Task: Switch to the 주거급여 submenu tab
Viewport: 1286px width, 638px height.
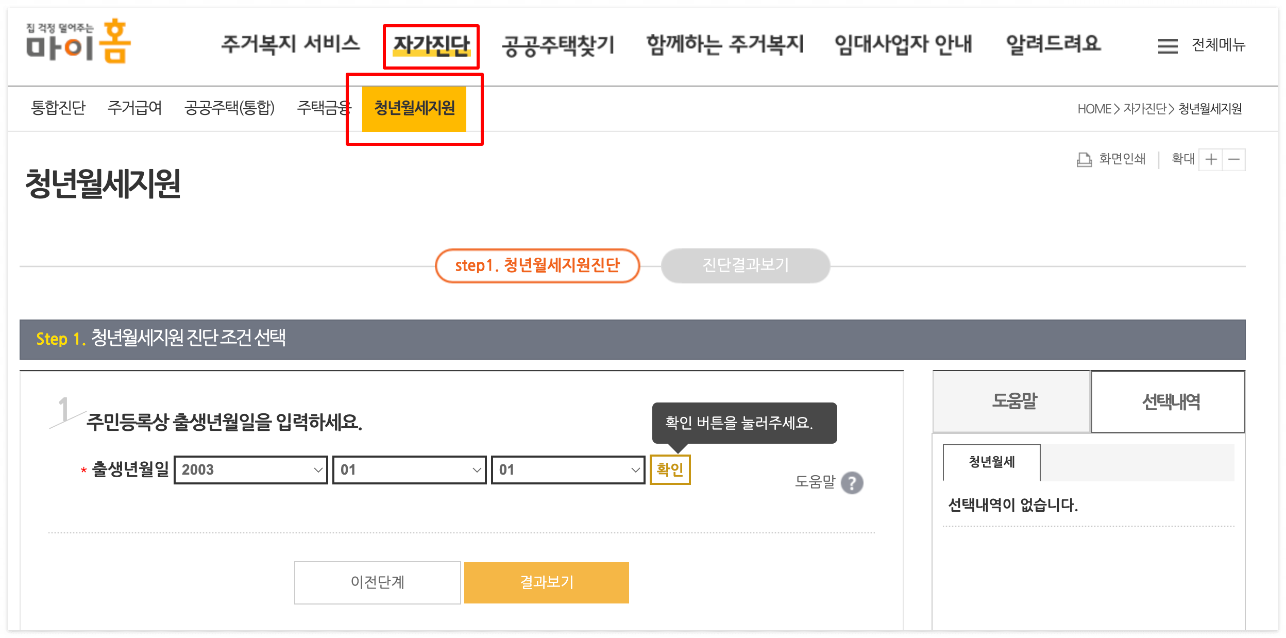Action: coord(135,108)
